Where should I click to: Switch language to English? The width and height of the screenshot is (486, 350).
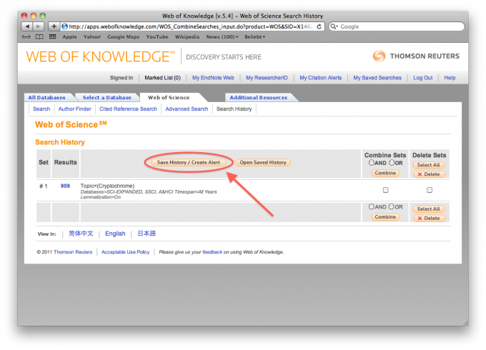(115, 234)
